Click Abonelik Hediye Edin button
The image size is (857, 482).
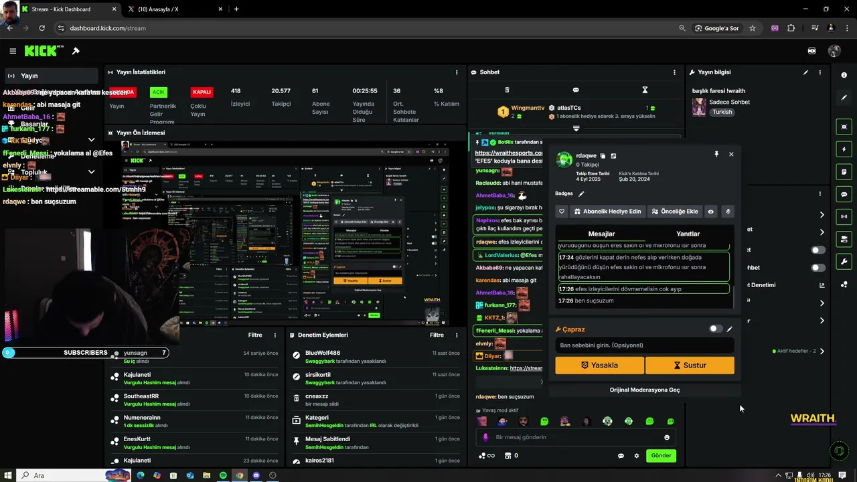click(607, 212)
